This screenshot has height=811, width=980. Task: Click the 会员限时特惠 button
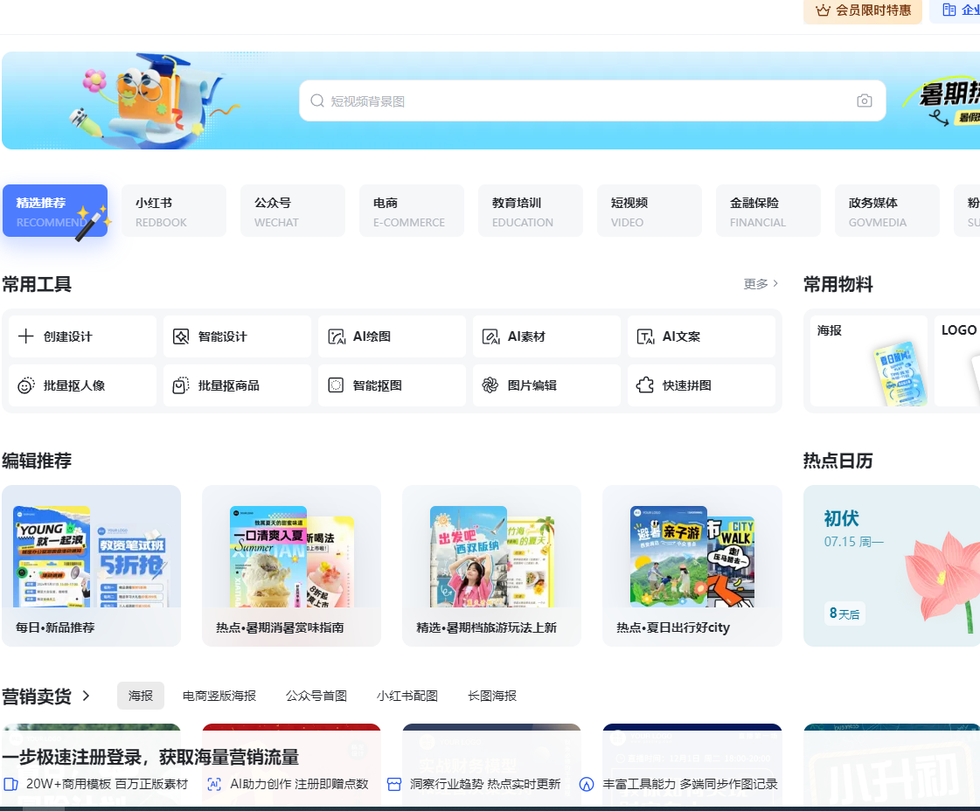click(863, 10)
